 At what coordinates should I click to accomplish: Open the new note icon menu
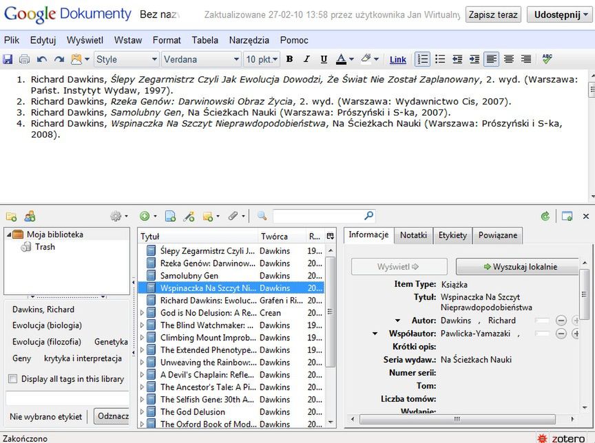(x=211, y=217)
